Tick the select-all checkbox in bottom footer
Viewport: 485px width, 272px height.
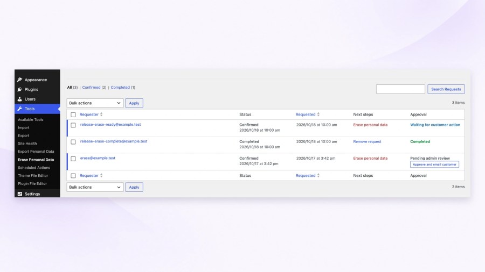73,176
